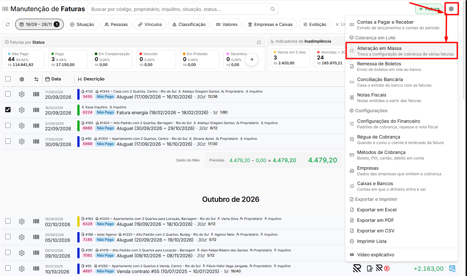The image size is (467, 276).
Task: Click the Vence em 5 dias indicator card
Action: [290, 58]
